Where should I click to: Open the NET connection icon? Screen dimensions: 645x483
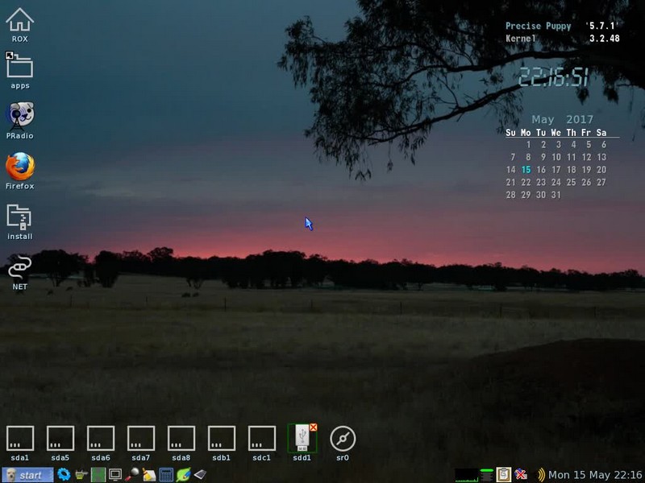[19, 267]
